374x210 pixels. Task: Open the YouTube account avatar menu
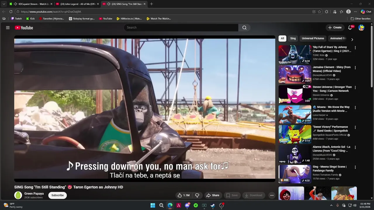coord(361,28)
